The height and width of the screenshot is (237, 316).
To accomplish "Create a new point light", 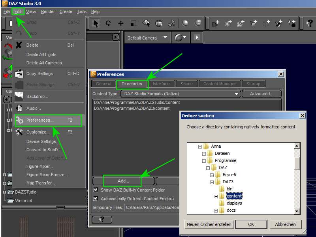I will click(x=228, y=23).
